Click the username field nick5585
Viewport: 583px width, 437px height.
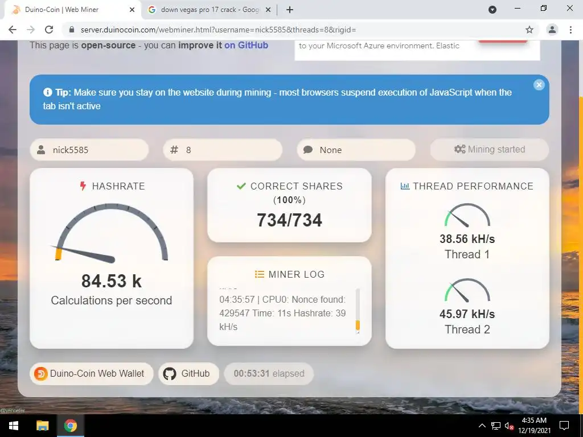tap(89, 150)
